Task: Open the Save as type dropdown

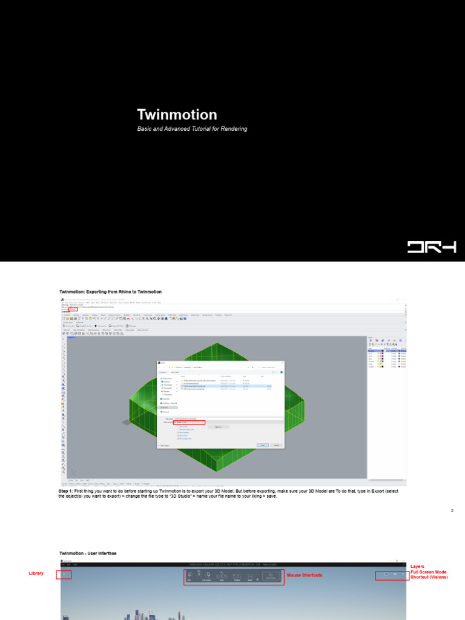Action: pyautogui.click(x=228, y=422)
